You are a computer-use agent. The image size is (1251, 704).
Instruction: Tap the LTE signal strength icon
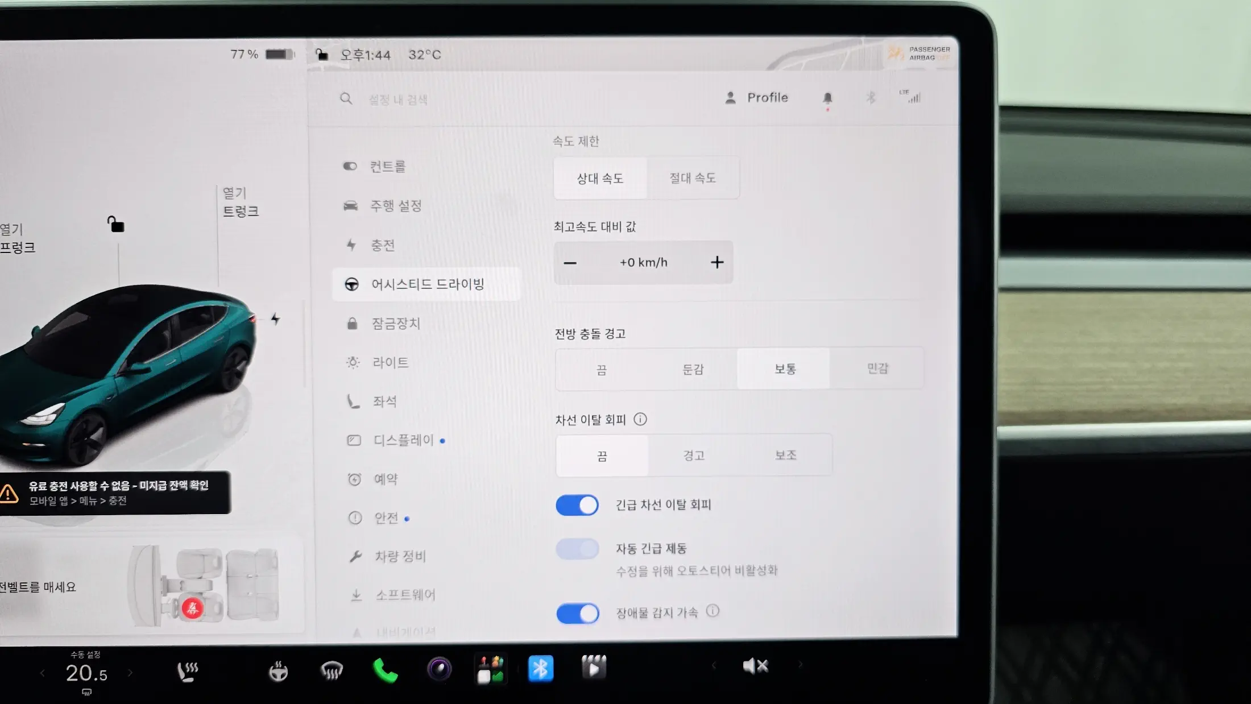tap(911, 96)
